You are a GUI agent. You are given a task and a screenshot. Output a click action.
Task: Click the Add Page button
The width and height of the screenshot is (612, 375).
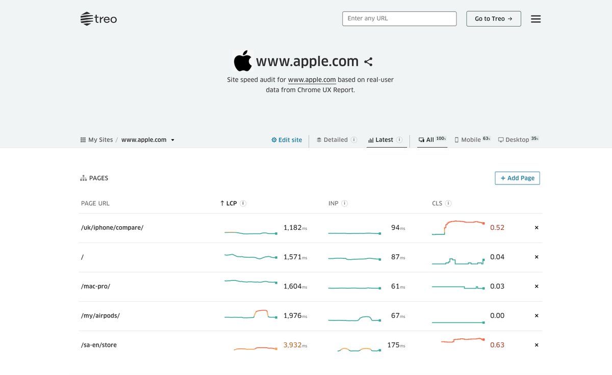coord(517,178)
